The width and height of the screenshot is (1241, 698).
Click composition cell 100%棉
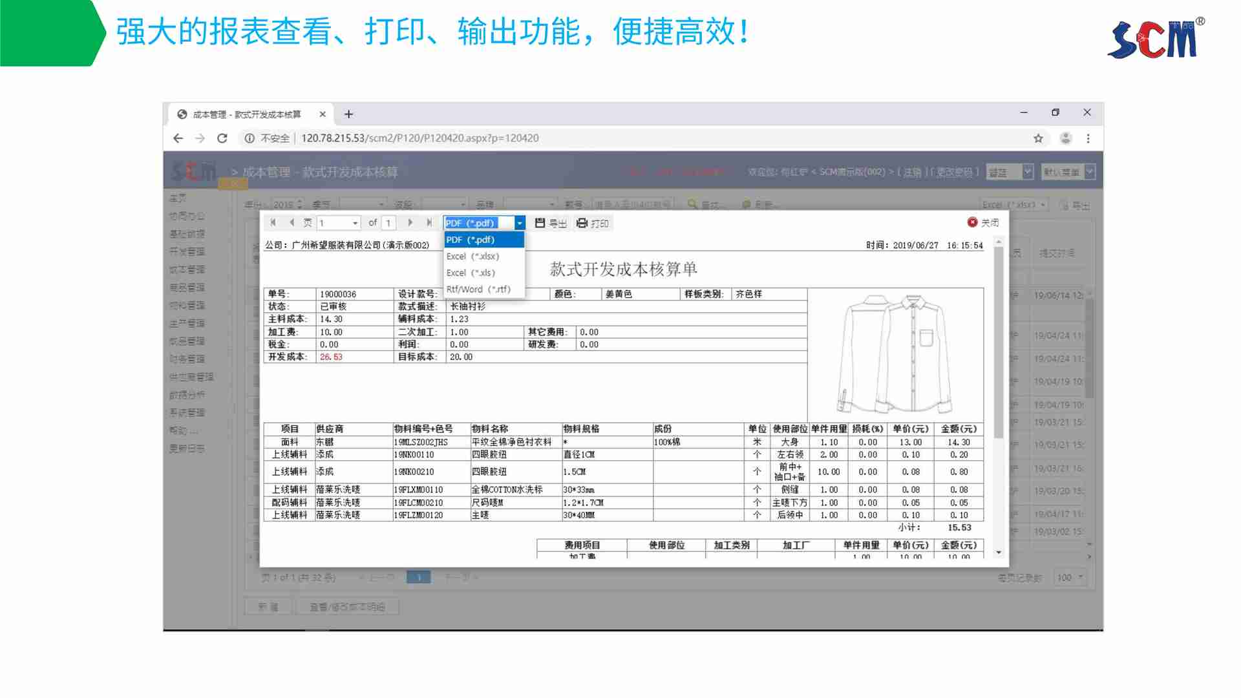667,442
